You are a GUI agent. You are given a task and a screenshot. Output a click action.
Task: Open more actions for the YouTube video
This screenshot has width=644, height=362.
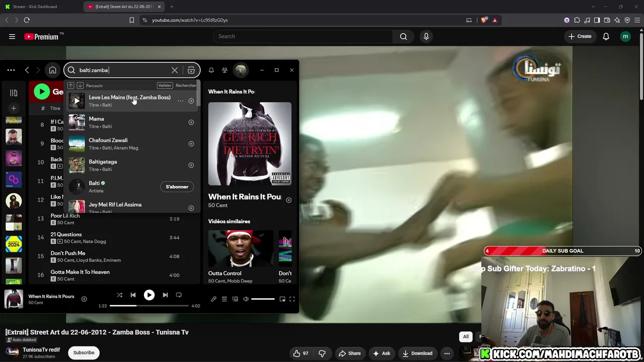(x=447, y=353)
